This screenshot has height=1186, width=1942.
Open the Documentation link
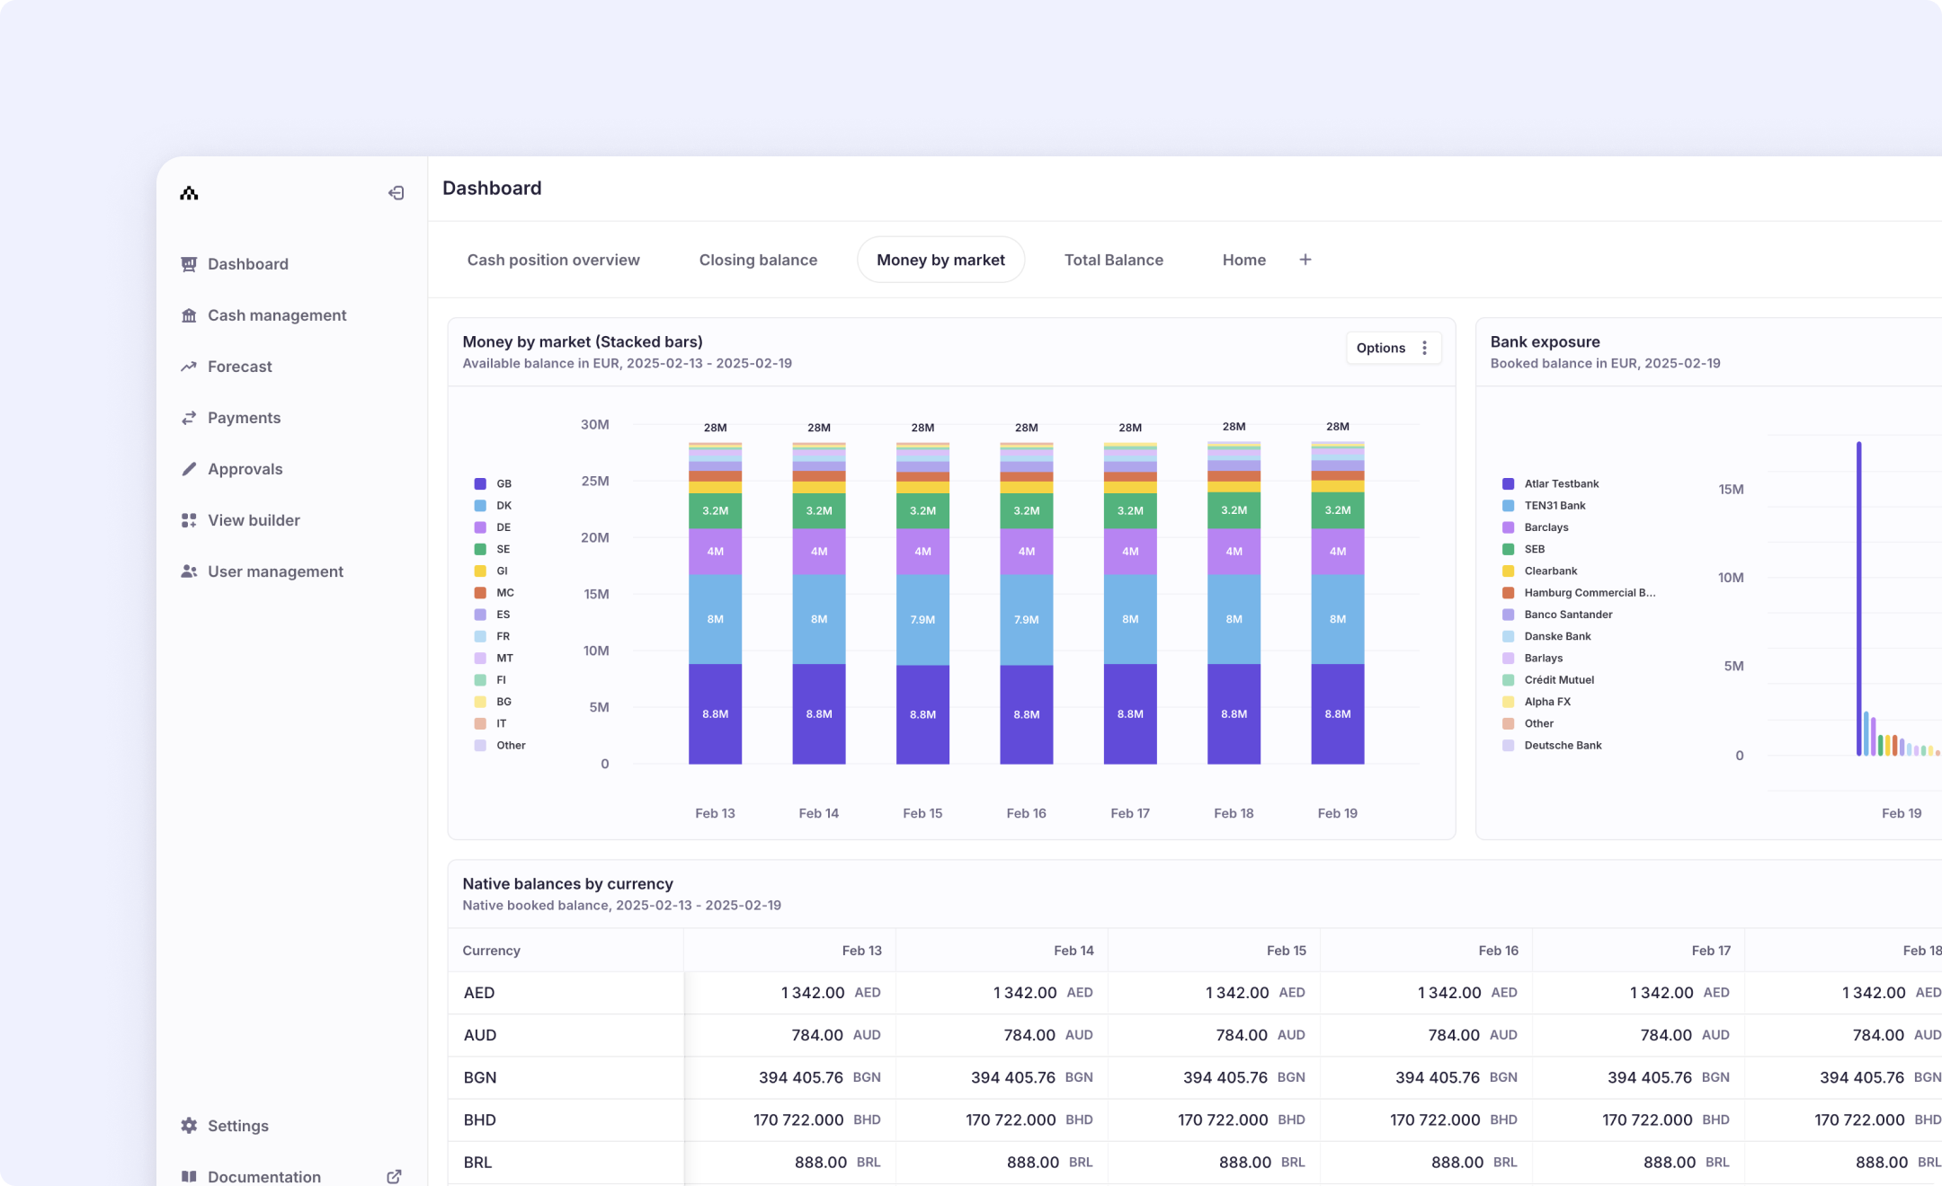pos(263,1177)
